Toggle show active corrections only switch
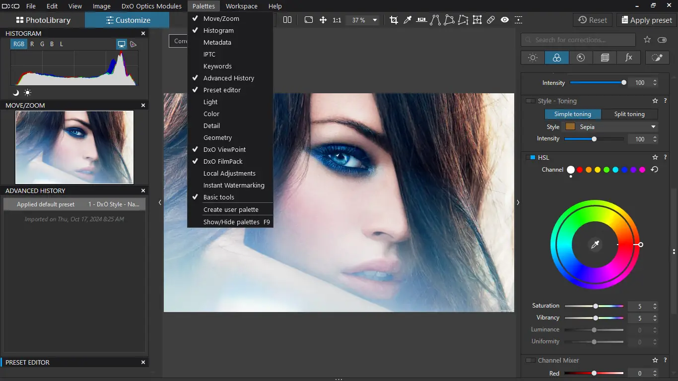The height and width of the screenshot is (381, 678). 662,40
